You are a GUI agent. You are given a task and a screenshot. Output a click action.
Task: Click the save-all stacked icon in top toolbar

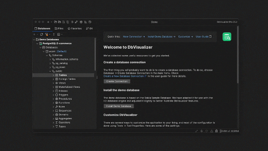click(x=68, y=22)
